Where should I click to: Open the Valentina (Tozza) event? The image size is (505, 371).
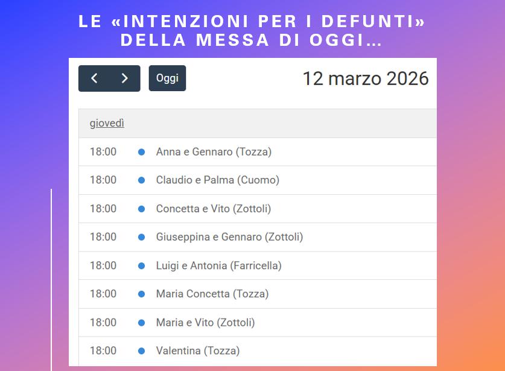(x=197, y=350)
